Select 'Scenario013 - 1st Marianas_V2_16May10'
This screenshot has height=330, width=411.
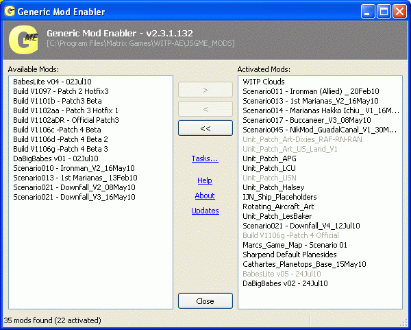click(310, 101)
